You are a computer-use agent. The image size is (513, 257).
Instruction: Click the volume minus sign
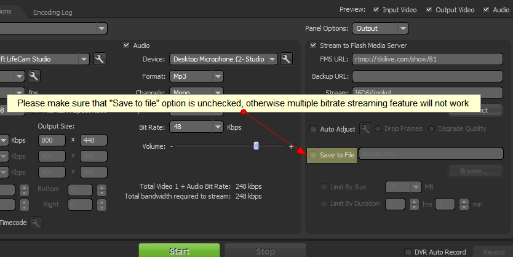click(x=172, y=146)
